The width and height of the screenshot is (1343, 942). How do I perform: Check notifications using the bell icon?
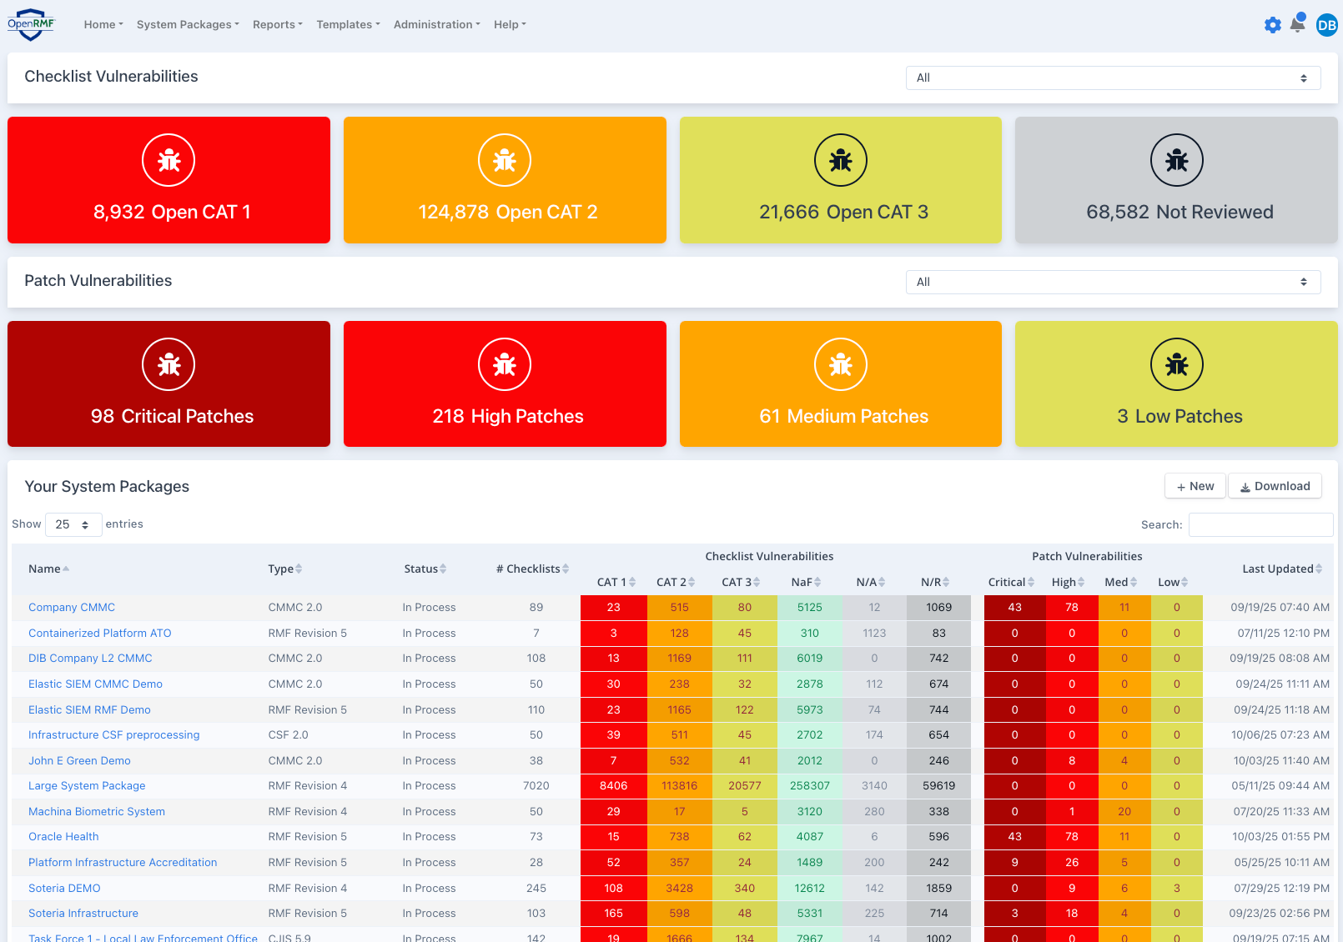(x=1298, y=24)
